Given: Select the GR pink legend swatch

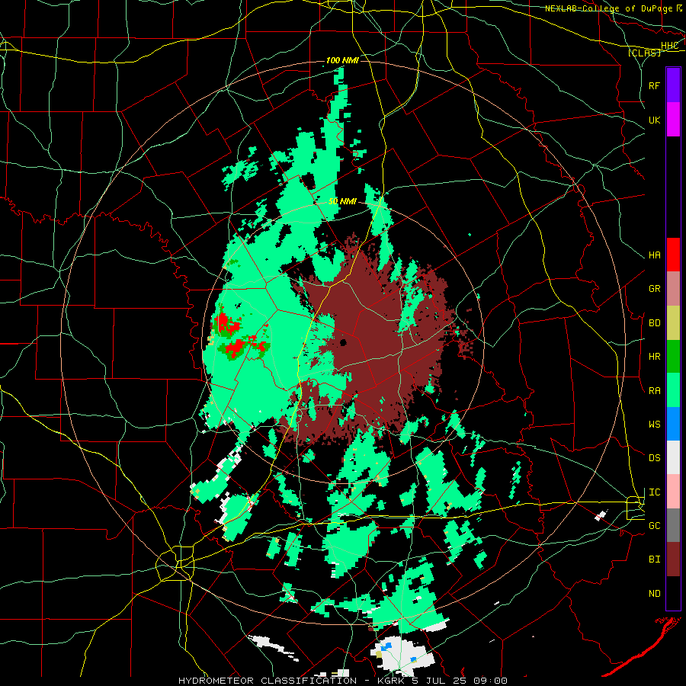Looking at the screenshot, I should point(673,289).
